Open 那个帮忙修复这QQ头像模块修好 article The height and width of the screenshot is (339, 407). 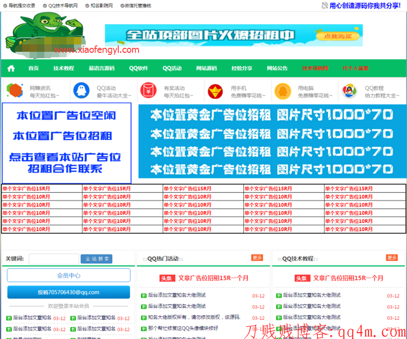point(183,329)
